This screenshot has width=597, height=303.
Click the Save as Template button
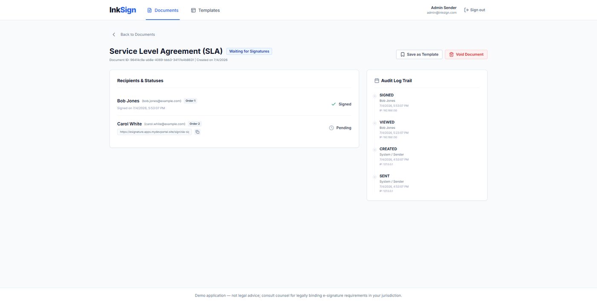[x=419, y=55]
